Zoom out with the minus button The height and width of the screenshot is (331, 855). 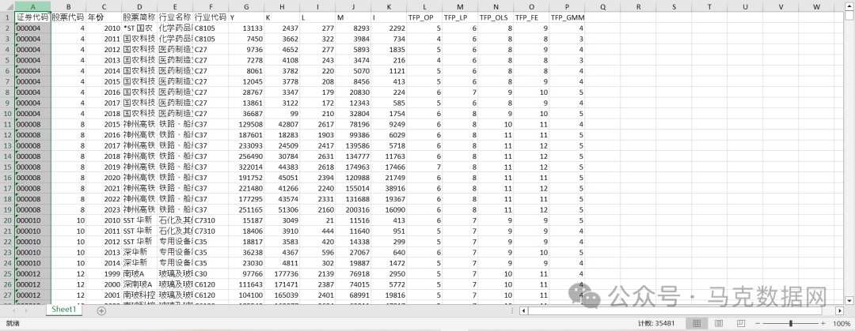(758, 323)
